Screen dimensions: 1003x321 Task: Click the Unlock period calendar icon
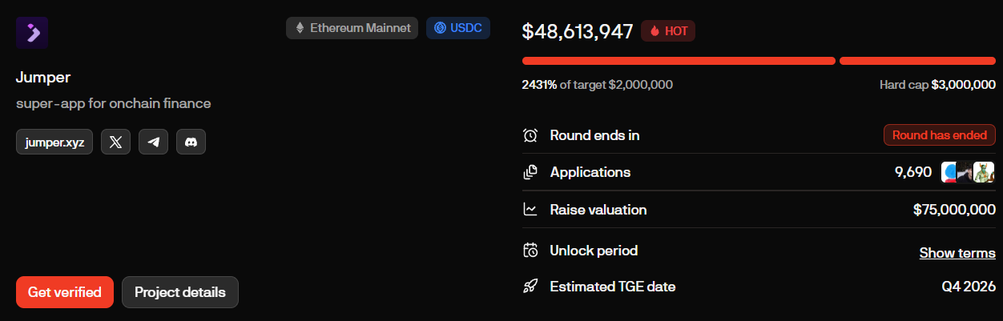tap(530, 251)
